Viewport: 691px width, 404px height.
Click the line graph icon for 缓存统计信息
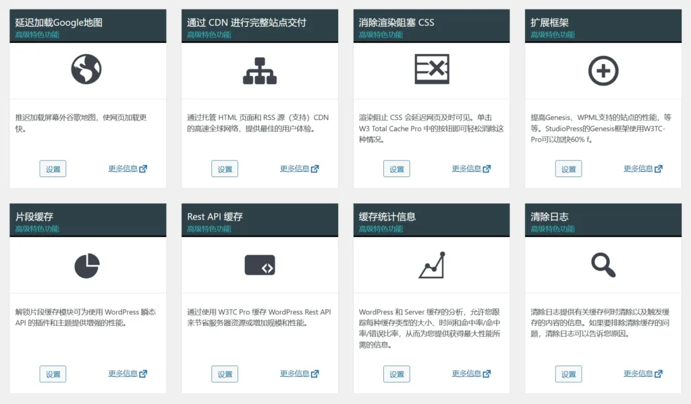click(431, 265)
